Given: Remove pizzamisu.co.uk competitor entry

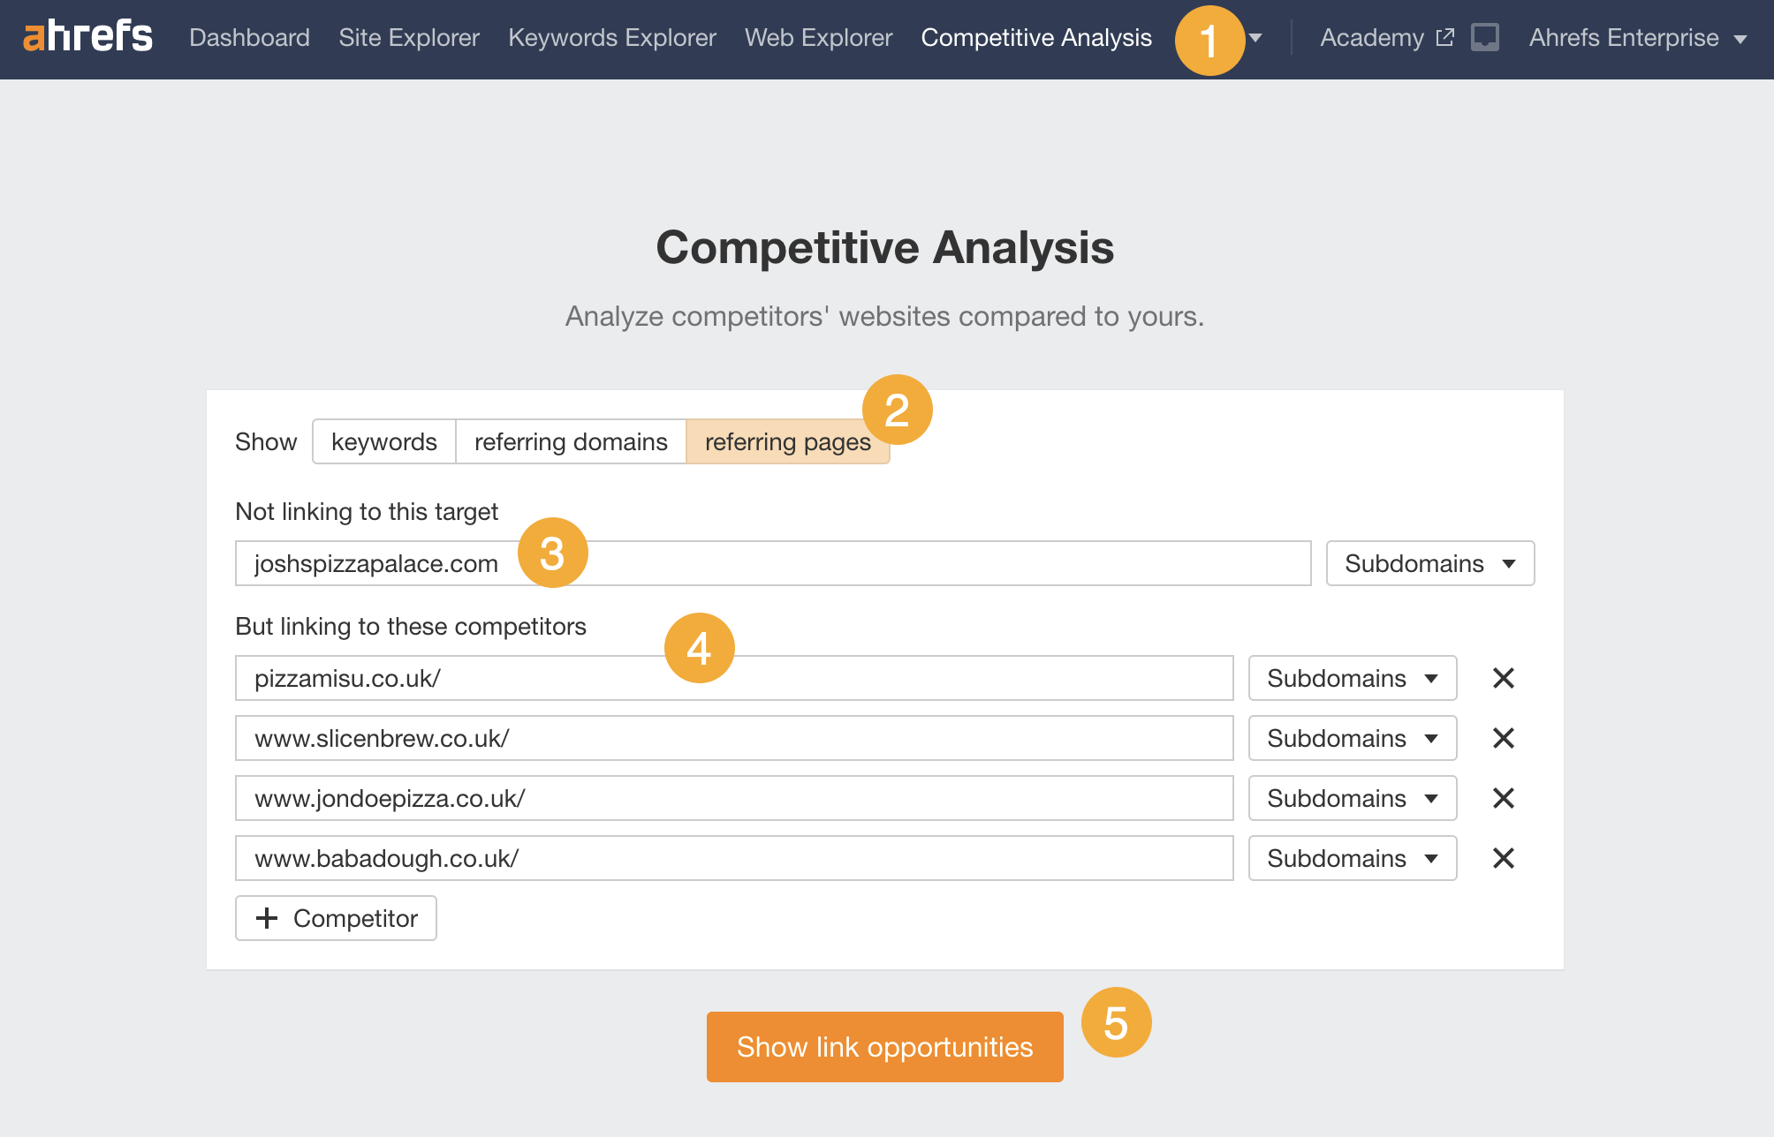Looking at the screenshot, I should 1503,677.
